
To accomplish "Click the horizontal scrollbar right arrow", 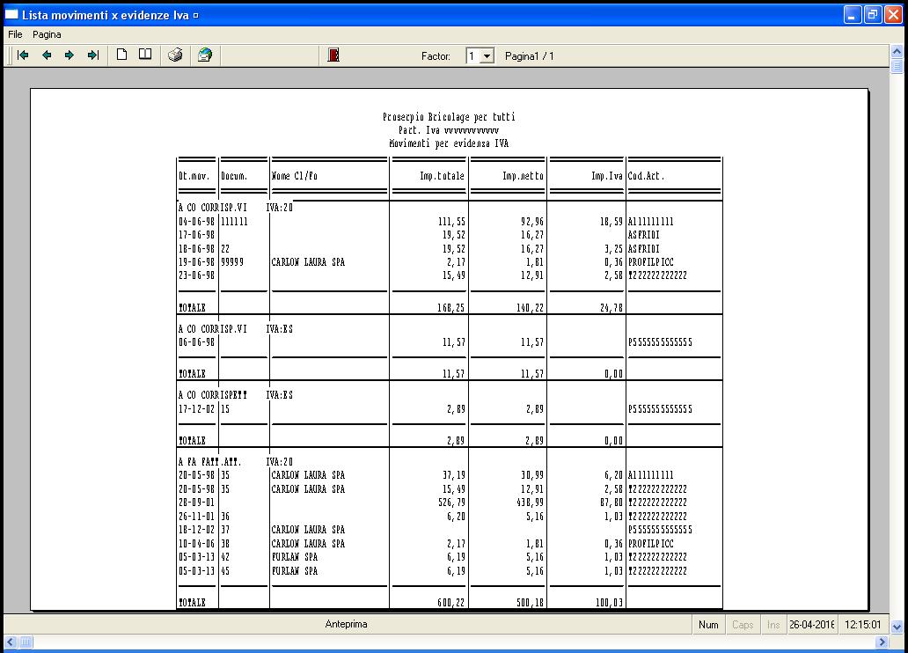I will click(882, 642).
